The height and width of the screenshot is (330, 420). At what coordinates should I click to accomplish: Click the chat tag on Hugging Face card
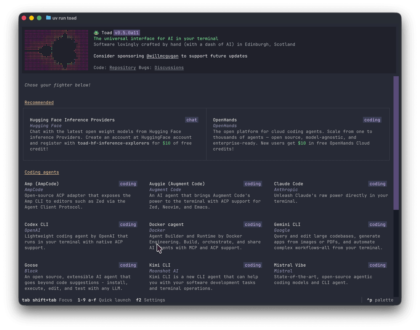pyautogui.click(x=191, y=120)
